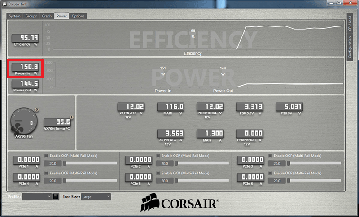This screenshot has width=359, height=217.
Task: Click the AX760i Temp 35.6 readout
Action: [57, 122]
